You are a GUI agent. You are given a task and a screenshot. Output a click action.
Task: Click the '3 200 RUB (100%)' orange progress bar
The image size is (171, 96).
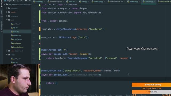pos(151,85)
